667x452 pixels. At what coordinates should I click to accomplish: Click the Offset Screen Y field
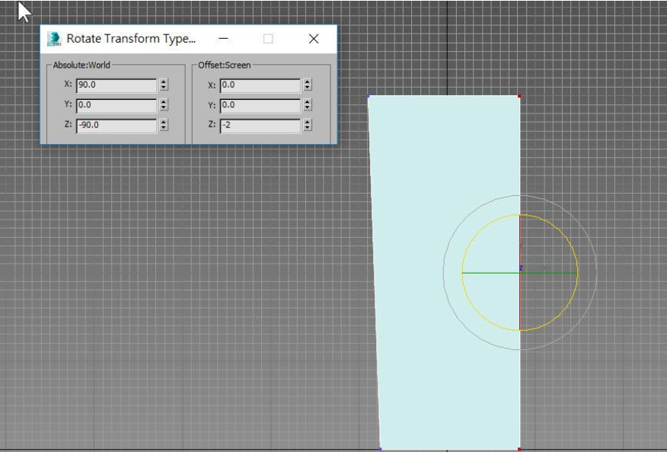(260, 105)
